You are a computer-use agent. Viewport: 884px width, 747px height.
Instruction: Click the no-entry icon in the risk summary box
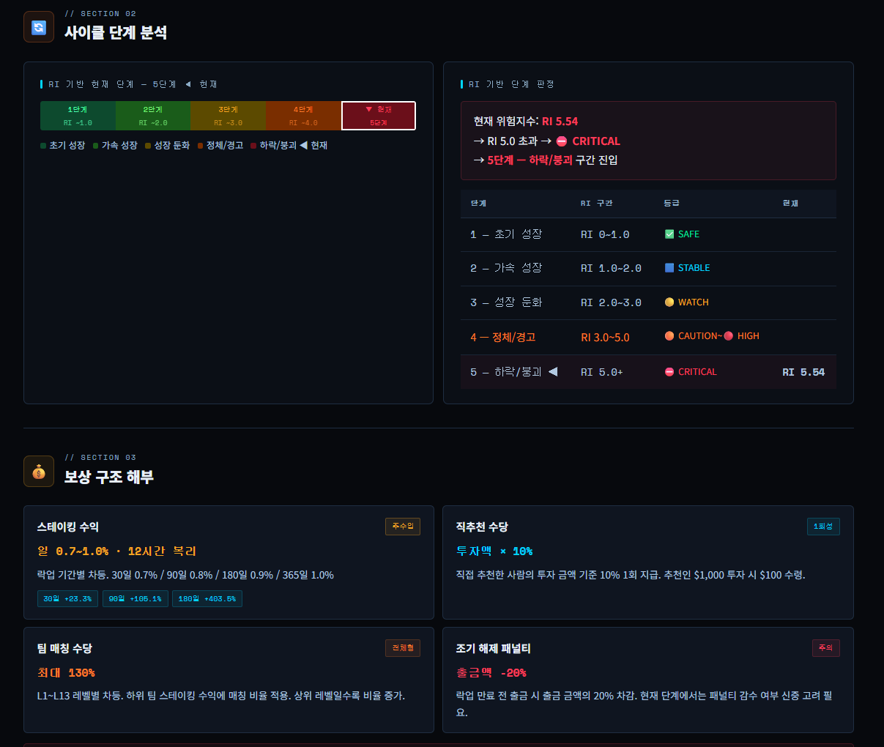tap(562, 141)
